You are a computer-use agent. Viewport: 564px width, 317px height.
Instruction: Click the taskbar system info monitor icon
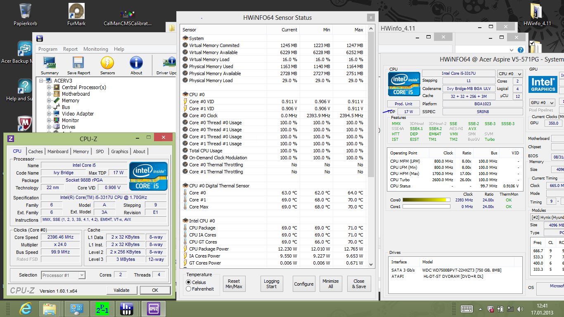tap(76, 309)
